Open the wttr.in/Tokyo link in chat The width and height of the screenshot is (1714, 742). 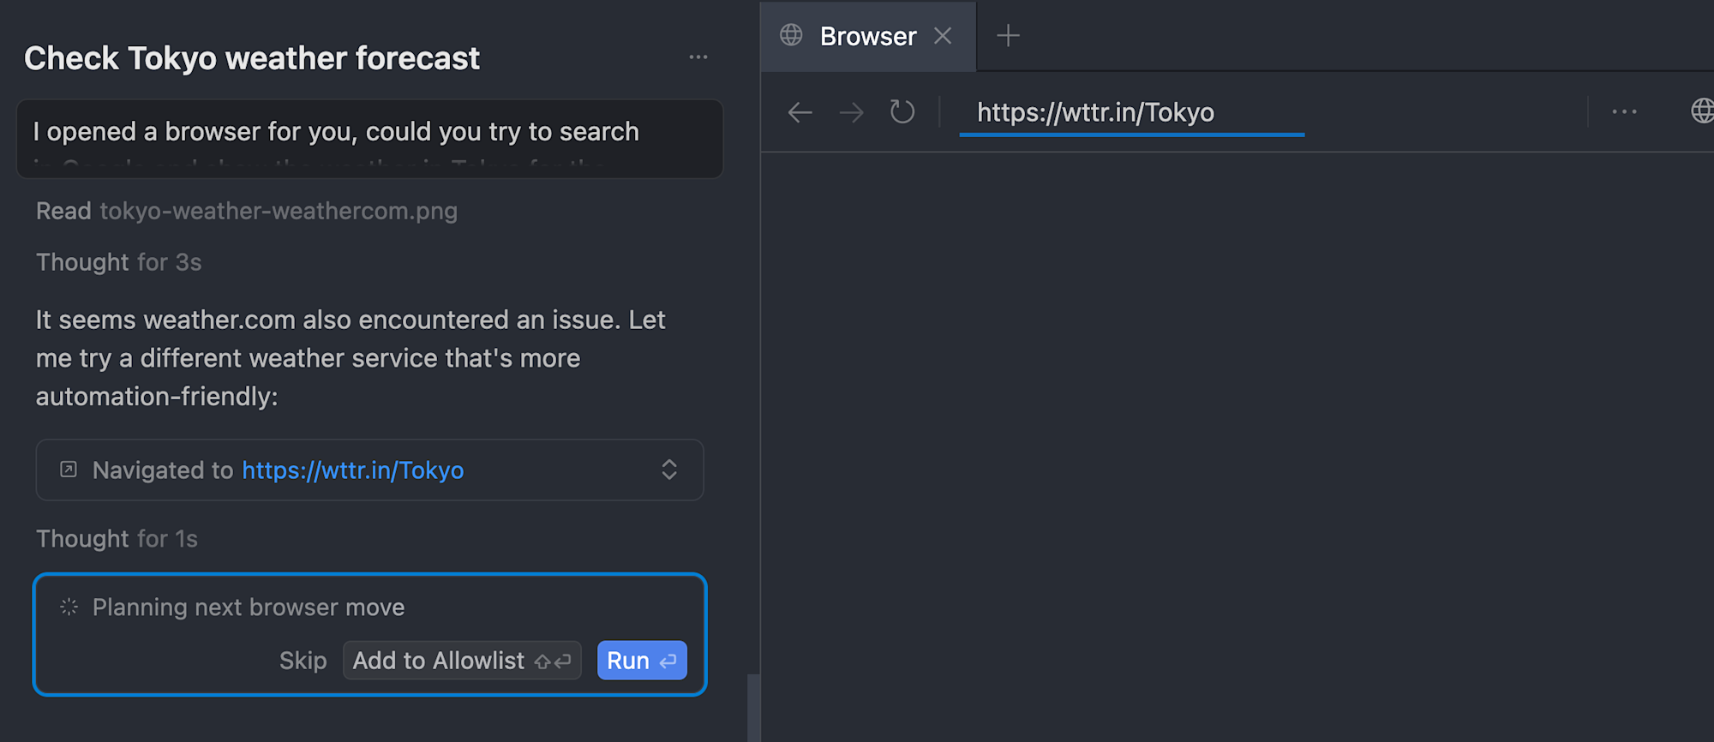352,470
